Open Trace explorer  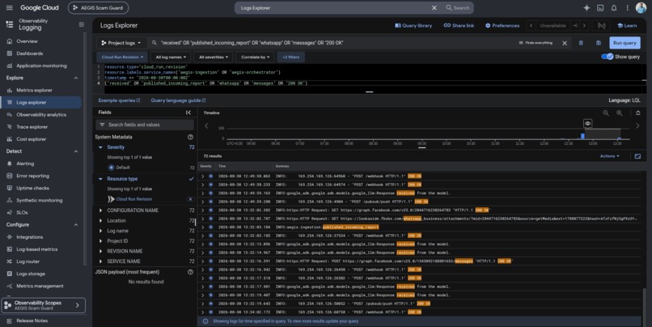[32, 127]
